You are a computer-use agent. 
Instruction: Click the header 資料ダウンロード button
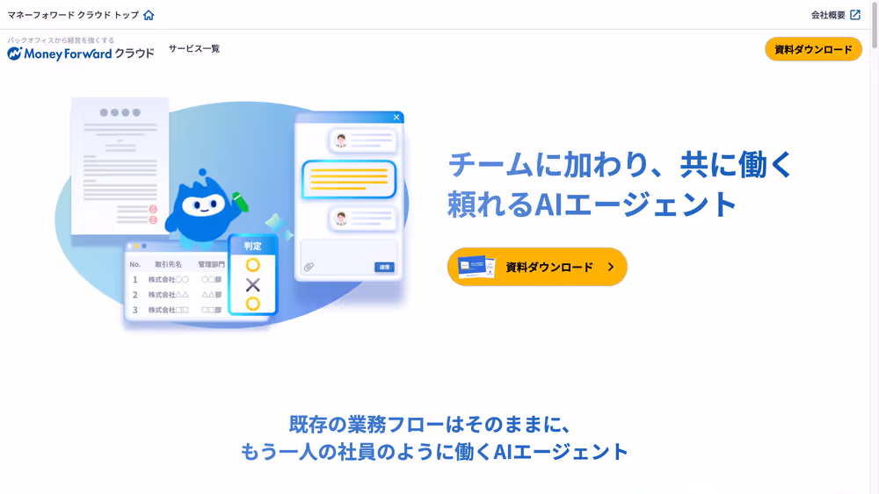[813, 49]
